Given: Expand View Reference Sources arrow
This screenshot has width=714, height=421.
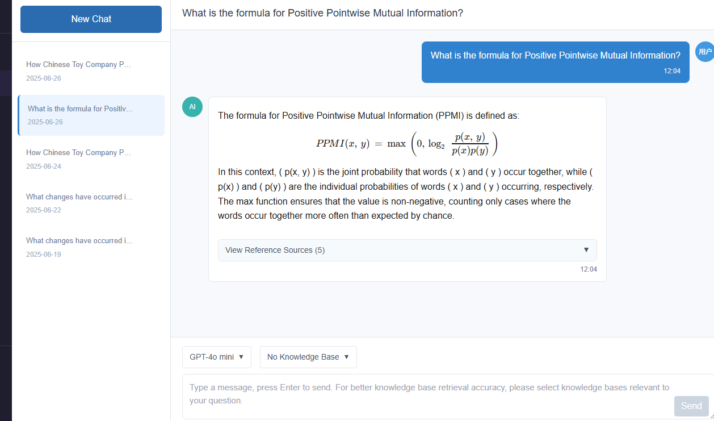Looking at the screenshot, I should (x=586, y=250).
